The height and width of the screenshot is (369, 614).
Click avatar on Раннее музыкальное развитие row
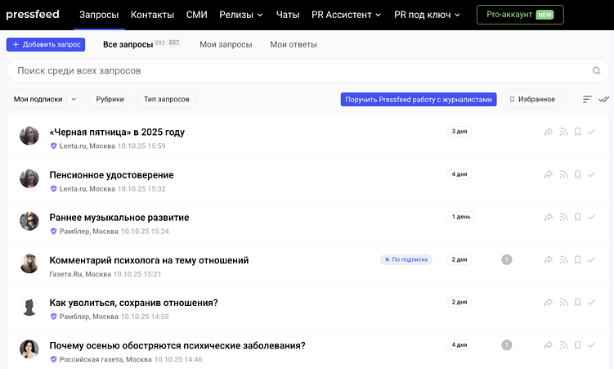(29, 221)
